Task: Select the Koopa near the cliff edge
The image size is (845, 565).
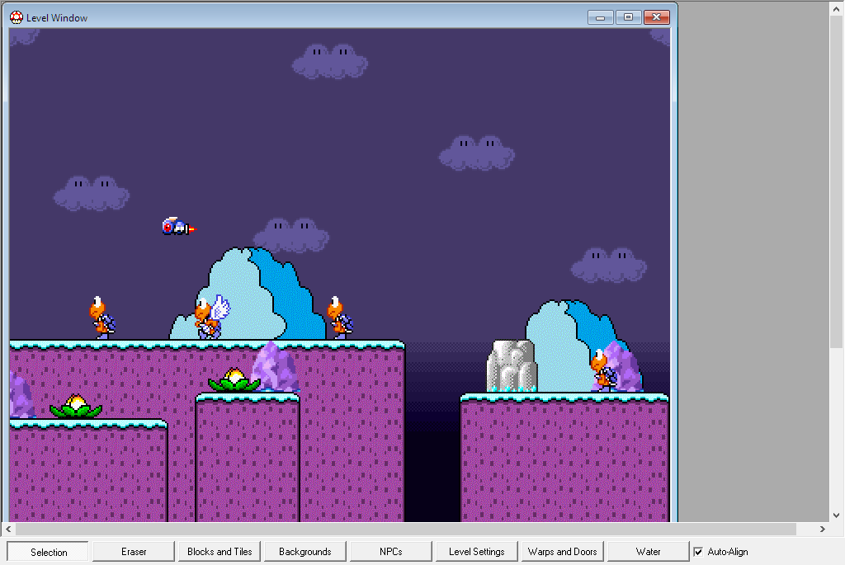Action: [x=339, y=318]
